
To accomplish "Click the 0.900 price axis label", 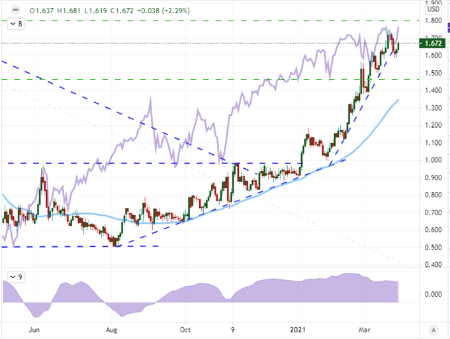I will (433, 177).
